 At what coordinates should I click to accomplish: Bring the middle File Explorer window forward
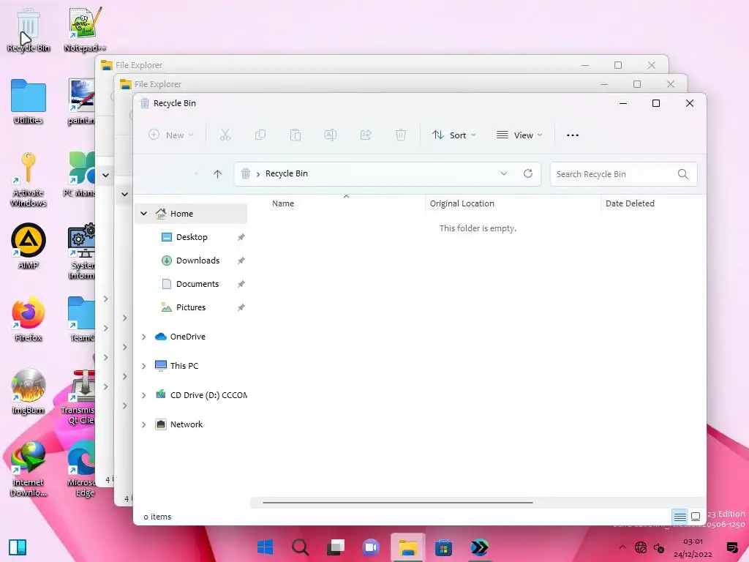[363, 84]
